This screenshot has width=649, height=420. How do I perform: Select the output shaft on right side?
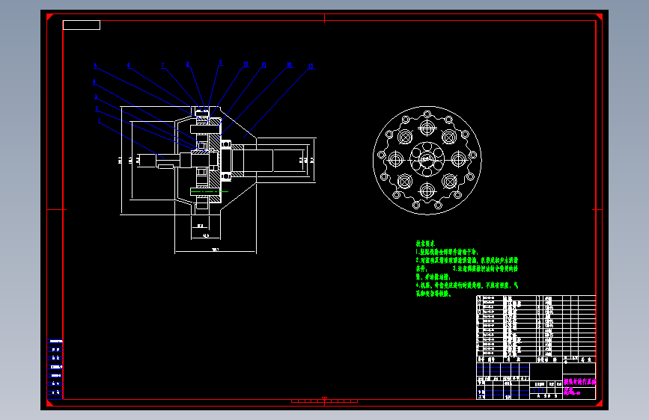click(x=252, y=161)
